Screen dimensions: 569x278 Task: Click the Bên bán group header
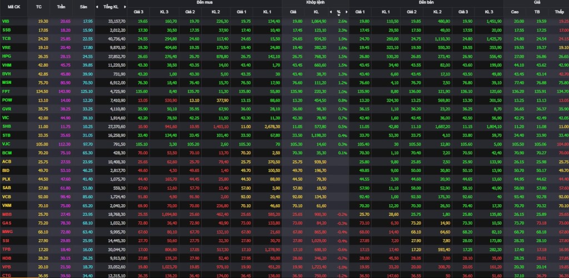426,2
